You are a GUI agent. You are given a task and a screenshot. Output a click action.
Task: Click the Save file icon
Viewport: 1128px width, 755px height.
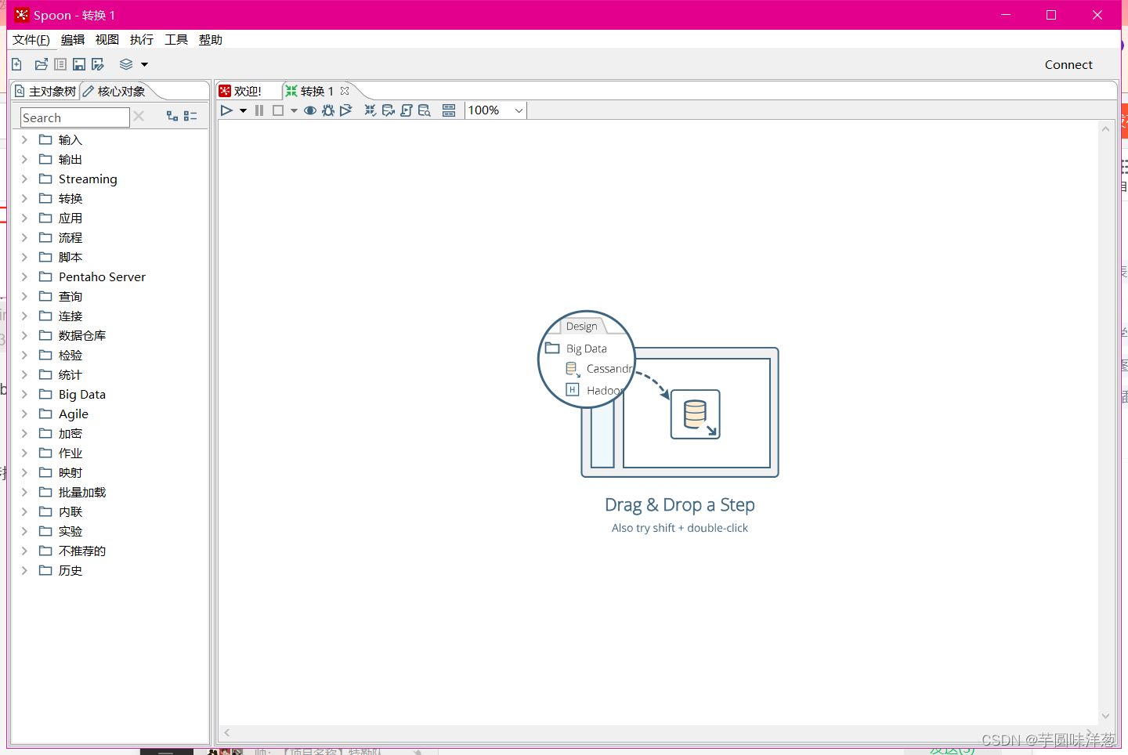(79, 64)
